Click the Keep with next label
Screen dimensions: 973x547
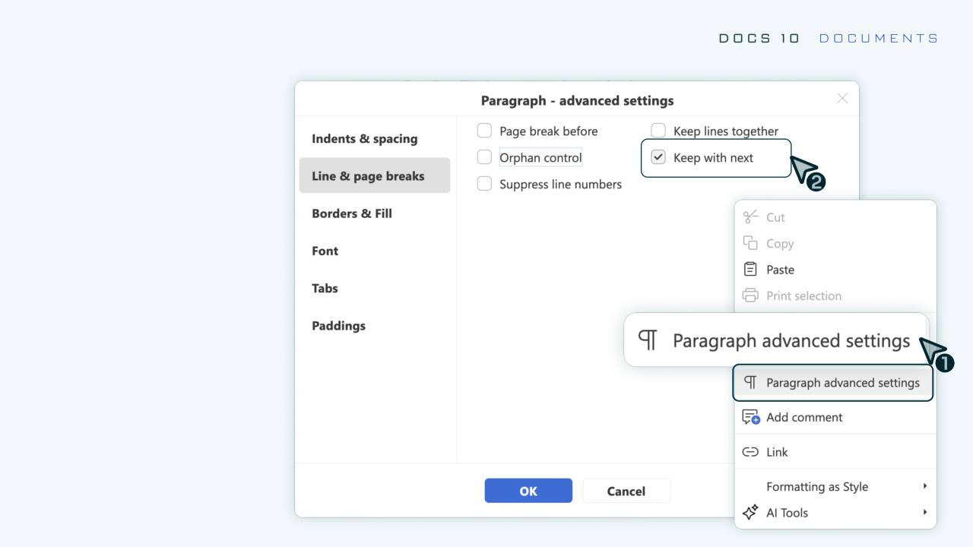713,157
